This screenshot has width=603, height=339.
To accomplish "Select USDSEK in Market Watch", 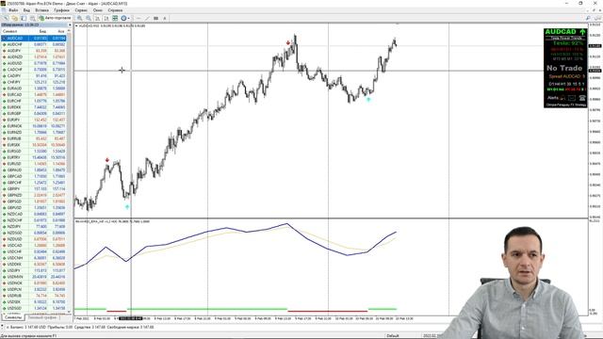I will 34,301.
